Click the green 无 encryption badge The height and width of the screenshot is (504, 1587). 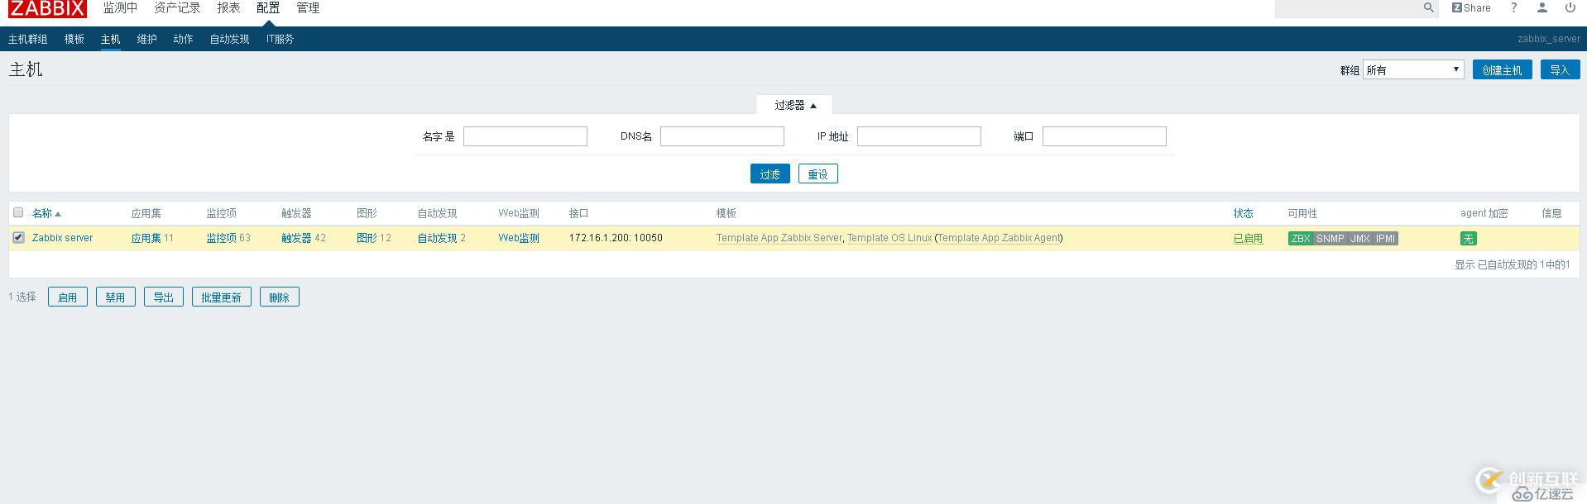point(1468,239)
